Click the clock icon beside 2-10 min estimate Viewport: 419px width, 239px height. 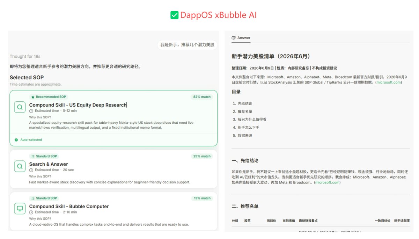click(31, 212)
